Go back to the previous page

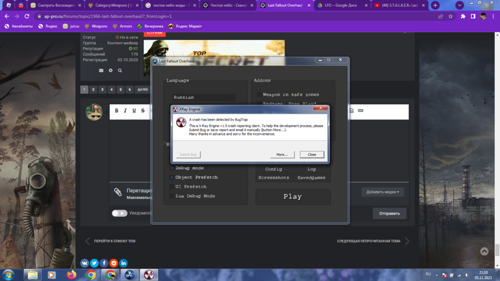(x=6, y=16)
